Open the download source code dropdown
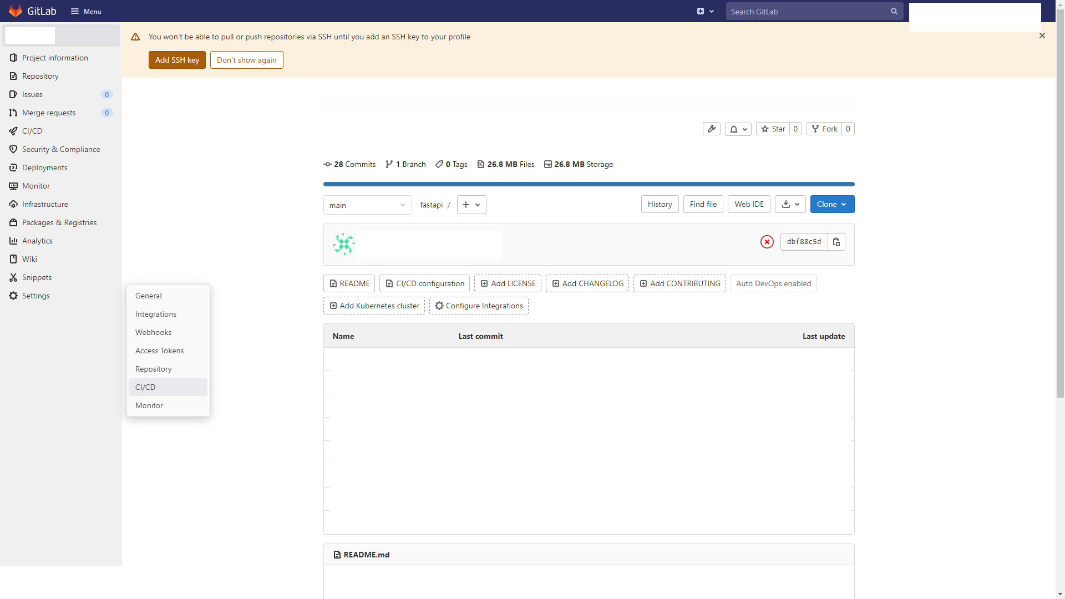The width and height of the screenshot is (1065, 599). pos(790,204)
